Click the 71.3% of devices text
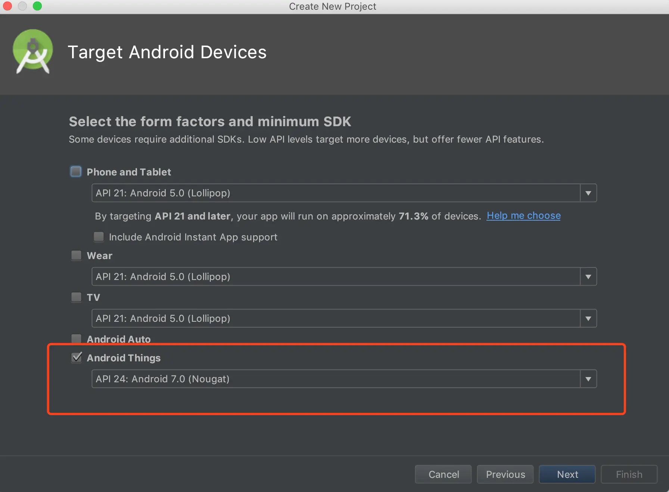This screenshot has width=669, height=492. [x=440, y=216]
